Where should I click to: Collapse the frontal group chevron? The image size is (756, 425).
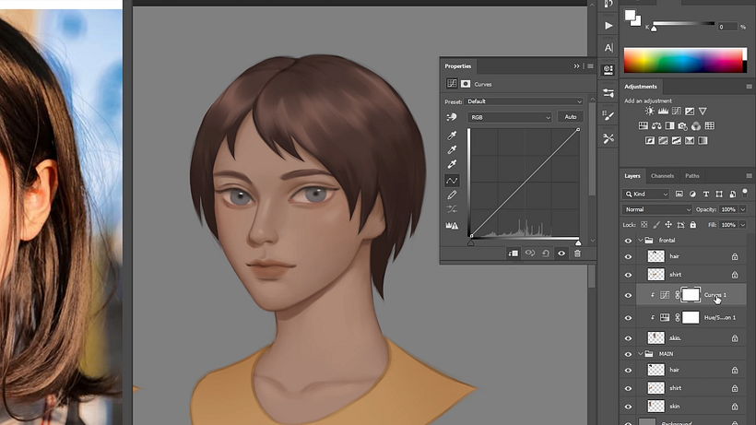(x=641, y=240)
